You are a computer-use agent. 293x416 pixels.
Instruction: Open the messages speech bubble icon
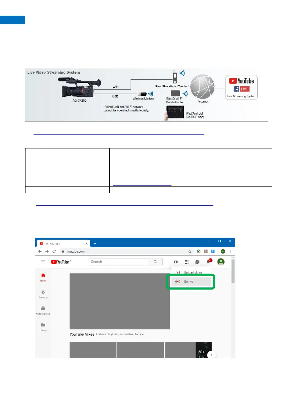(x=197, y=262)
